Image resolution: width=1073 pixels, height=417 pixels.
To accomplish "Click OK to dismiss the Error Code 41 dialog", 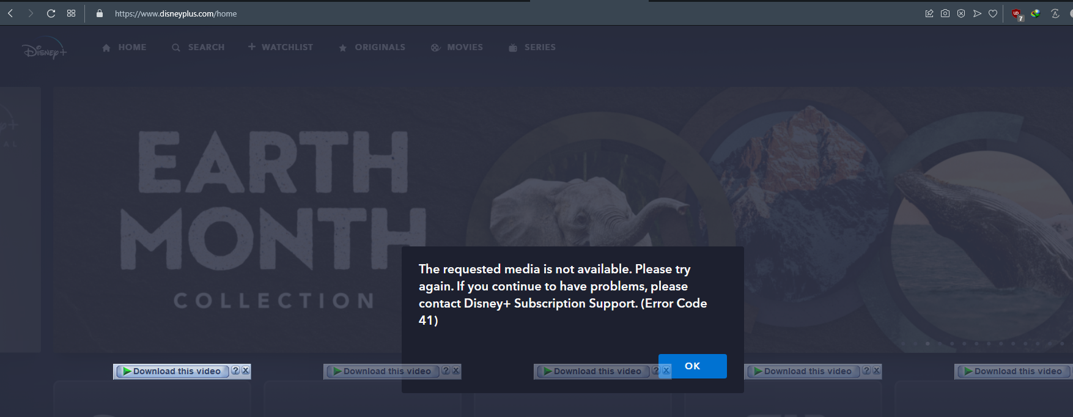I will pos(692,366).
